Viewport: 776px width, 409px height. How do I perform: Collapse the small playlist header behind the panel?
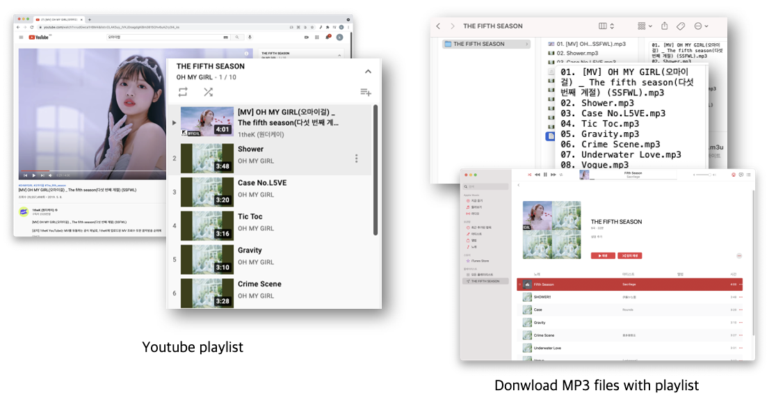[x=339, y=54]
